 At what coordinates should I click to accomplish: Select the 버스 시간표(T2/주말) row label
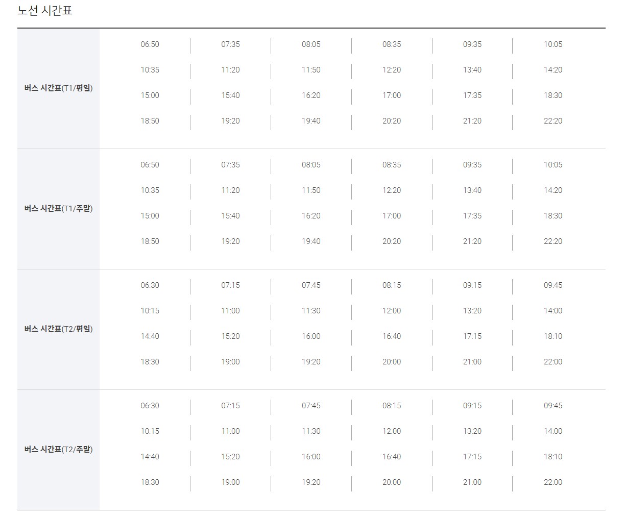(59, 450)
